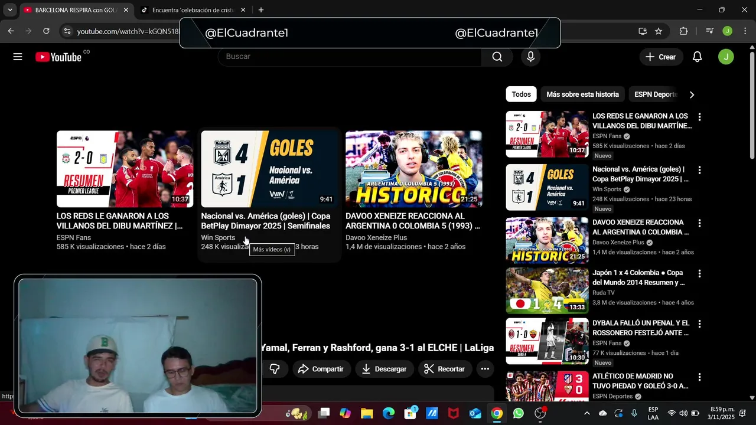756x425 pixels.
Task: Open Davoo Xeneize Plus channel under end-screen video
Action: click(x=376, y=238)
